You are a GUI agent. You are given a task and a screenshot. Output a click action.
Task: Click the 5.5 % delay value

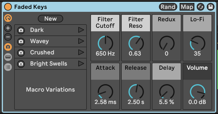pyautogui.click(x=167, y=102)
